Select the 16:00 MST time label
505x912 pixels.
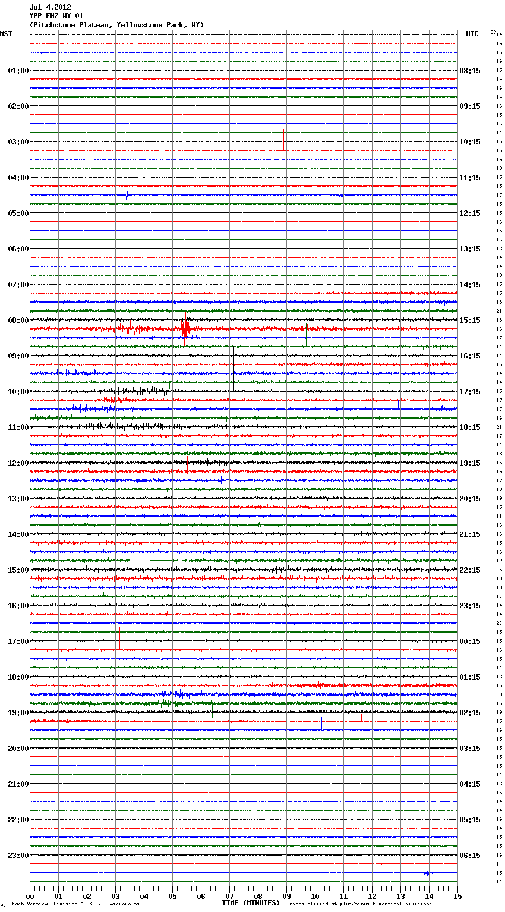[18, 606]
